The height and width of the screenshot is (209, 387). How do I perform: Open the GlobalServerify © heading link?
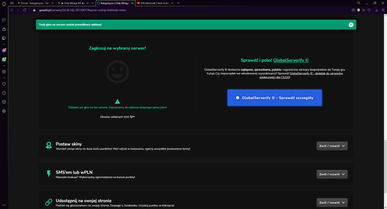[291, 60]
